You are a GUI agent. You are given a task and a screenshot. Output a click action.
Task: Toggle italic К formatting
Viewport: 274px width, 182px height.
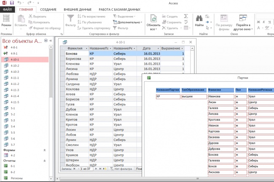point(264,22)
